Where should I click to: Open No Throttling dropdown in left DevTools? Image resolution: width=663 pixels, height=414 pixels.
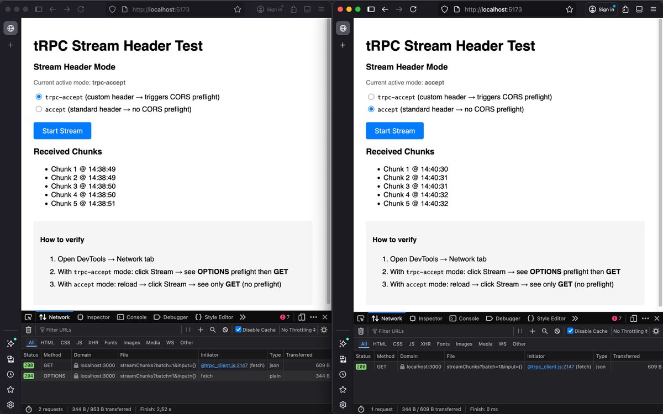click(298, 330)
